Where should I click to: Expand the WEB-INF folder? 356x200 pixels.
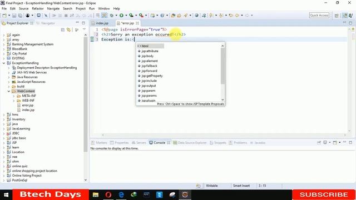14,101
